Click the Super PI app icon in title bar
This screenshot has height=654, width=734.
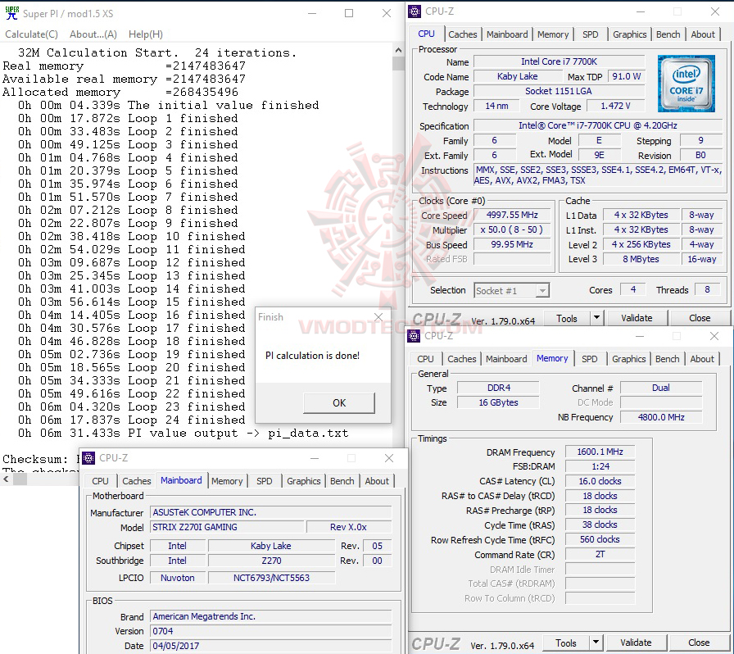click(x=11, y=13)
